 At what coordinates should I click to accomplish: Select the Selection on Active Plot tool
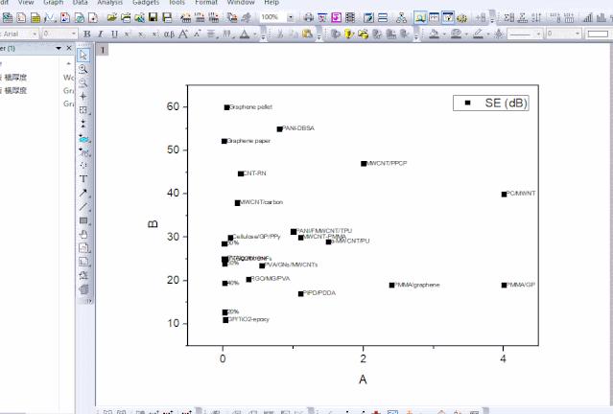click(x=83, y=138)
